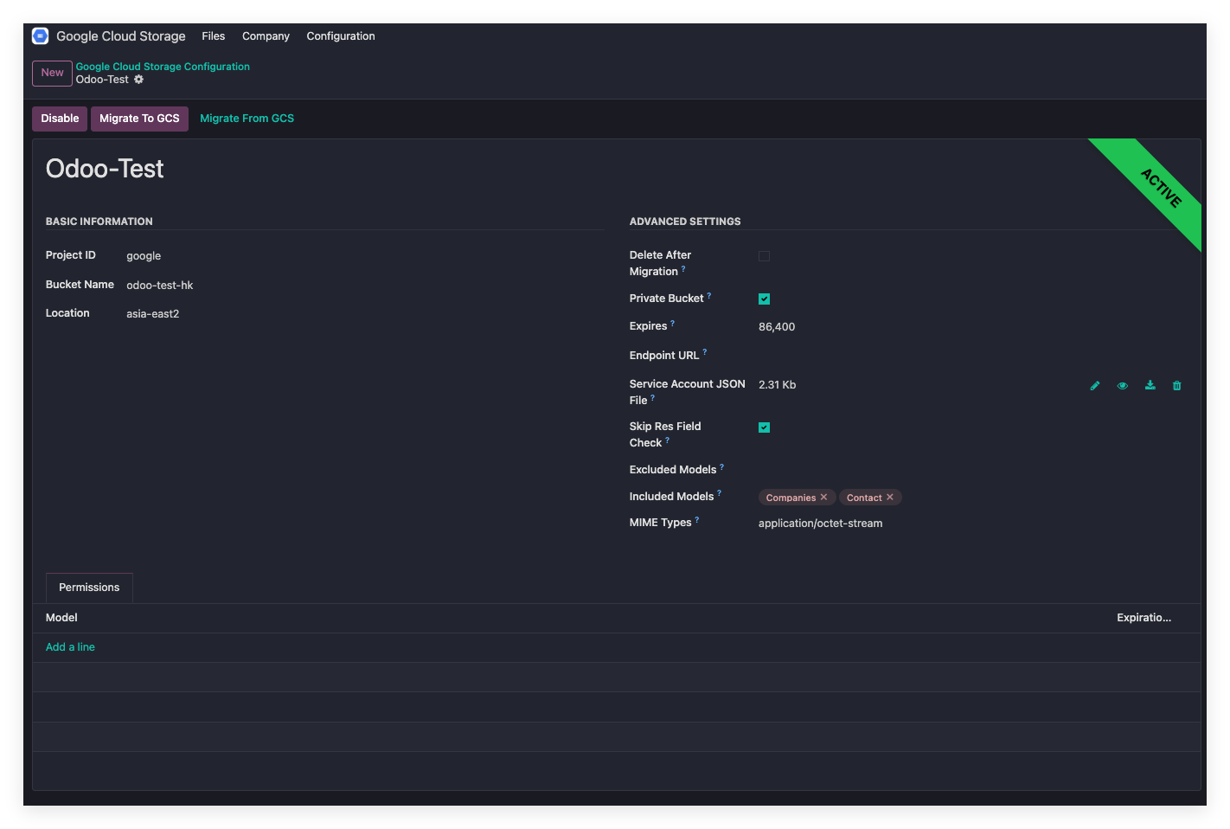Image resolution: width=1230 pixels, height=829 pixels.
Task: Open the Company menu
Action: pyautogui.click(x=266, y=36)
